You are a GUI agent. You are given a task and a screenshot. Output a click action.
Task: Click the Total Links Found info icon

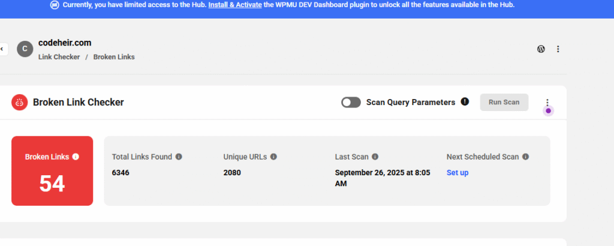click(179, 157)
